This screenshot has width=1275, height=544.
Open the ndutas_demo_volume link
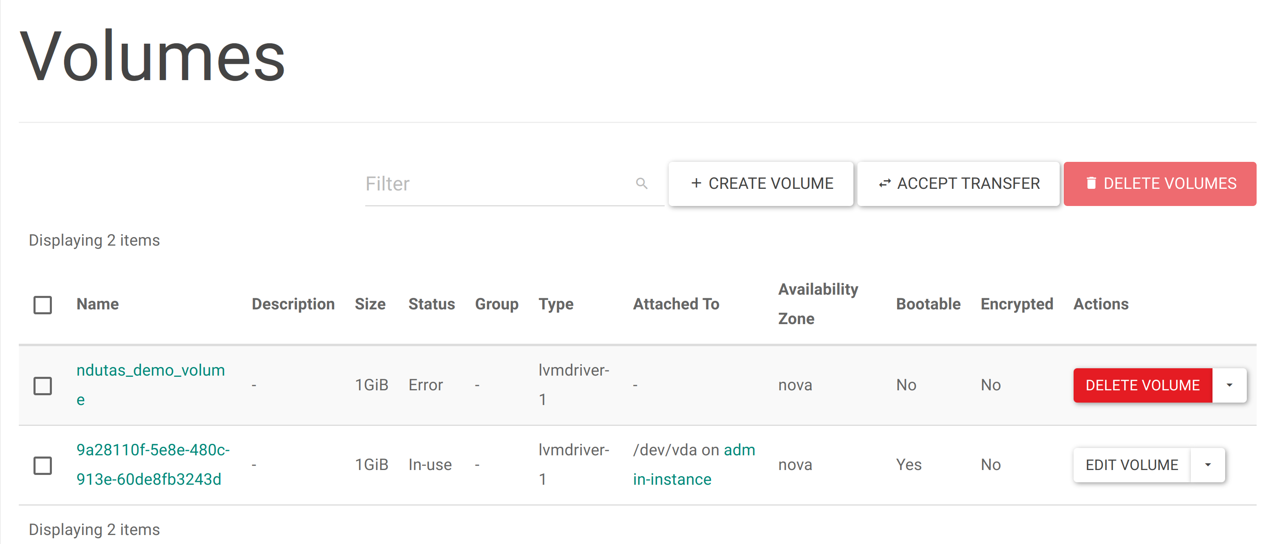click(150, 371)
